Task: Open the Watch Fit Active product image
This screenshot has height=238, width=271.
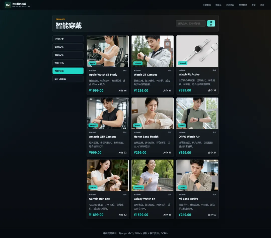Action: click(197, 51)
